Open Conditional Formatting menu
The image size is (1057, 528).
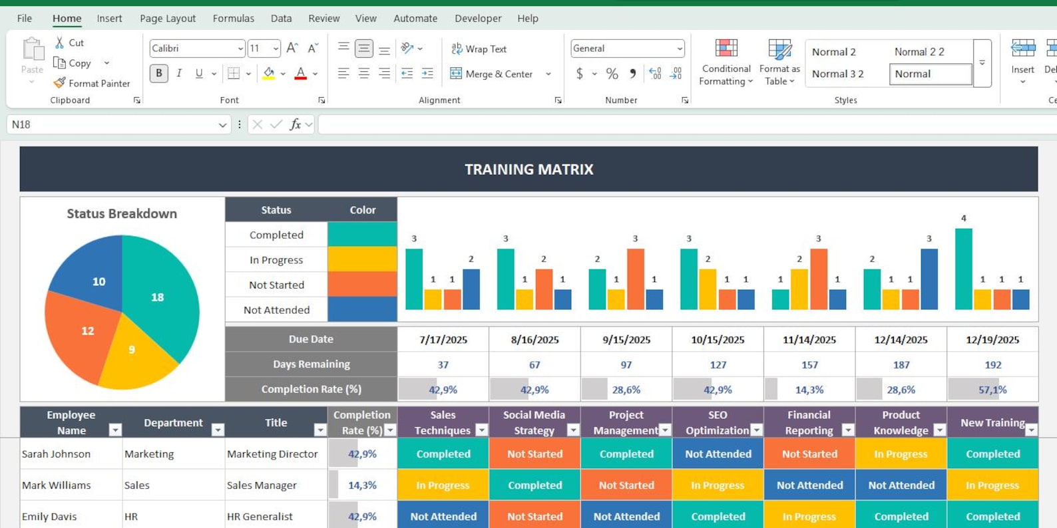click(x=726, y=62)
